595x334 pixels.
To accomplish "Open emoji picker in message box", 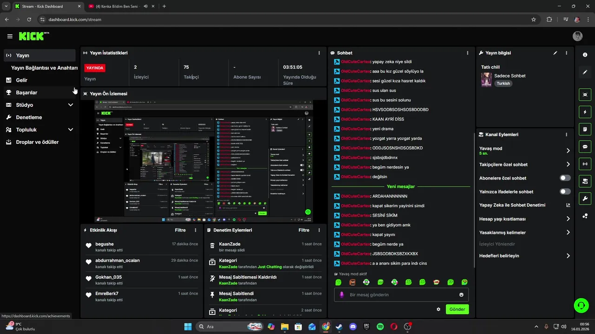I will tap(461, 295).
